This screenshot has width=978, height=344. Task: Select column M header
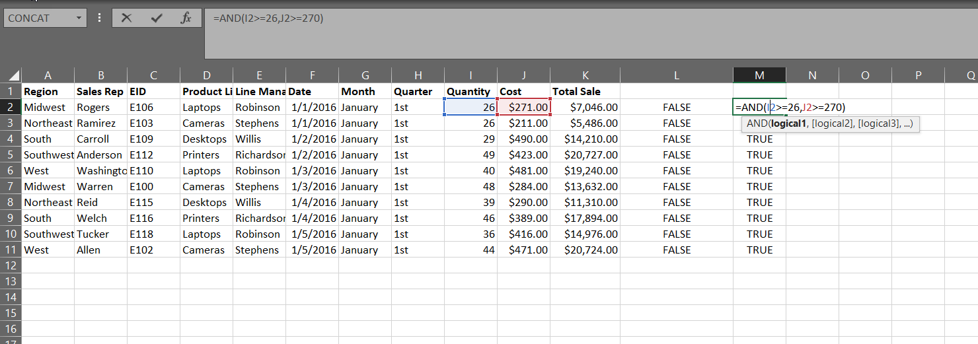coord(759,75)
